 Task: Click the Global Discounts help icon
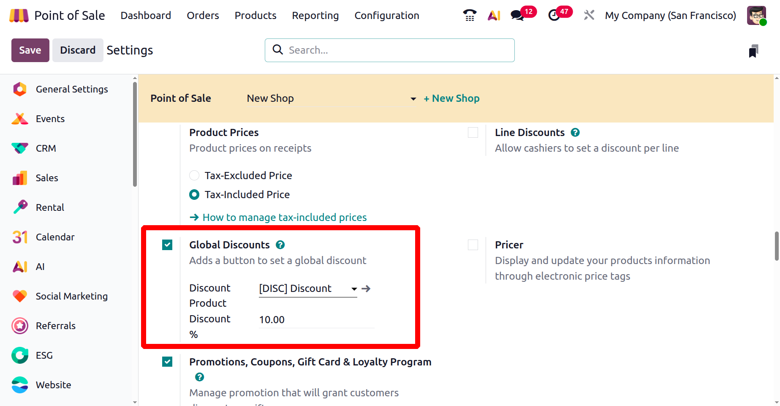(280, 245)
